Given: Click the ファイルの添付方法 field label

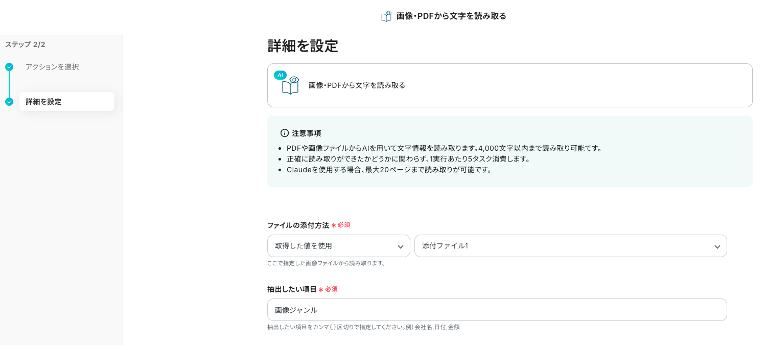Looking at the screenshot, I should click(x=298, y=225).
